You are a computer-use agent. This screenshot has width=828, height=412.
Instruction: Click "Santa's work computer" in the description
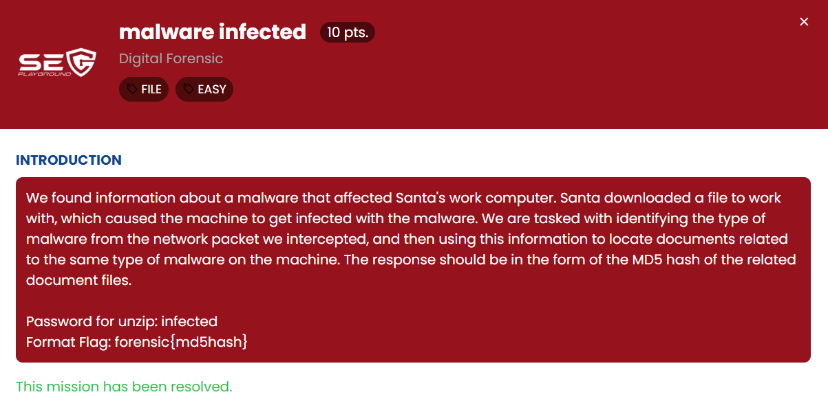coord(475,198)
